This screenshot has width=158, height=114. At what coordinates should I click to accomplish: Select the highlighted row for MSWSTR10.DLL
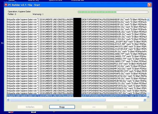coord(77,96)
